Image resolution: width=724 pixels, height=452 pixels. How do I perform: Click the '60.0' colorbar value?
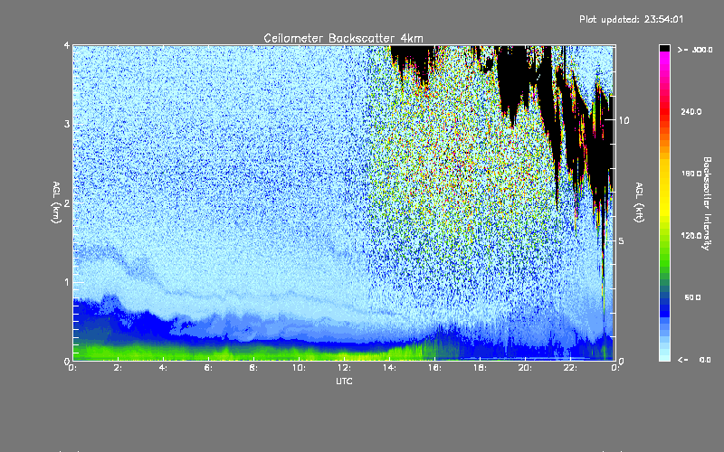pos(692,297)
